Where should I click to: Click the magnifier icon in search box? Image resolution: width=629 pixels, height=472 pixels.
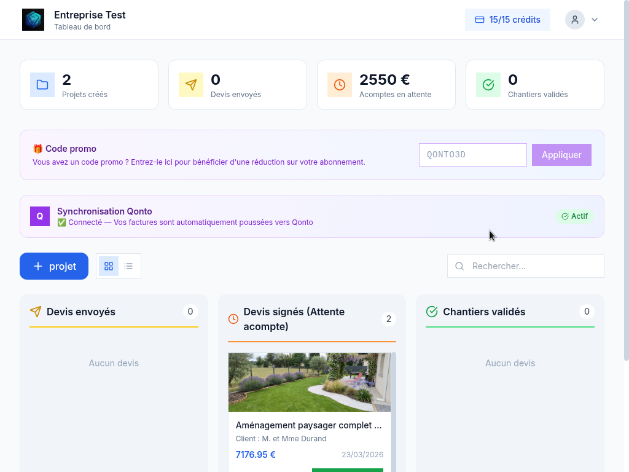click(x=459, y=266)
